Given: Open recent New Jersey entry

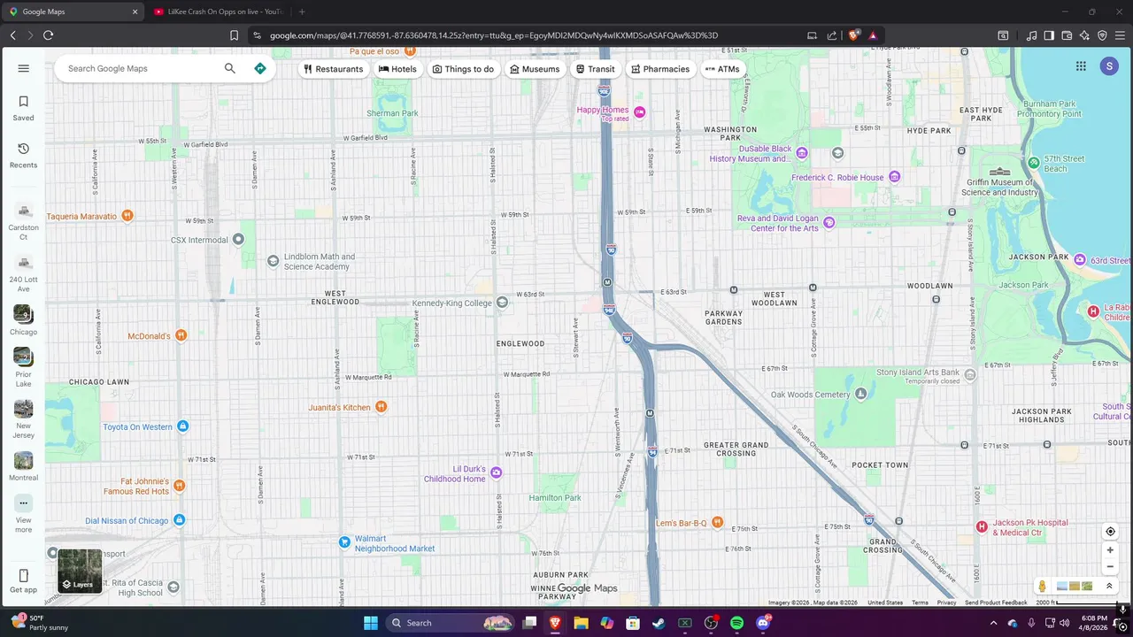Looking at the screenshot, I should pyautogui.click(x=24, y=419).
